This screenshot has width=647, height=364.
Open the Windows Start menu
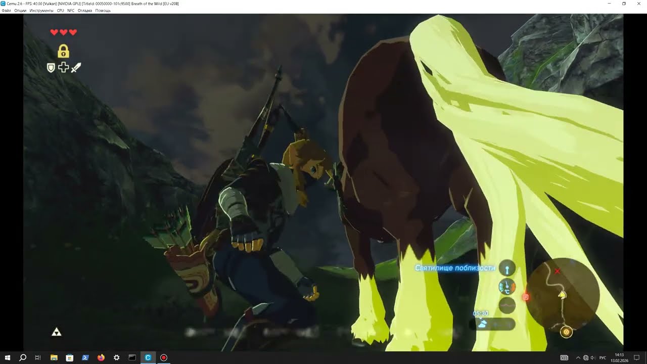click(x=8, y=357)
